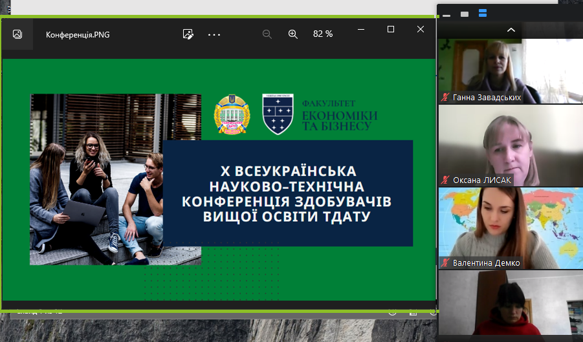Switch Zoom panel to single active speaker view

(x=465, y=14)
